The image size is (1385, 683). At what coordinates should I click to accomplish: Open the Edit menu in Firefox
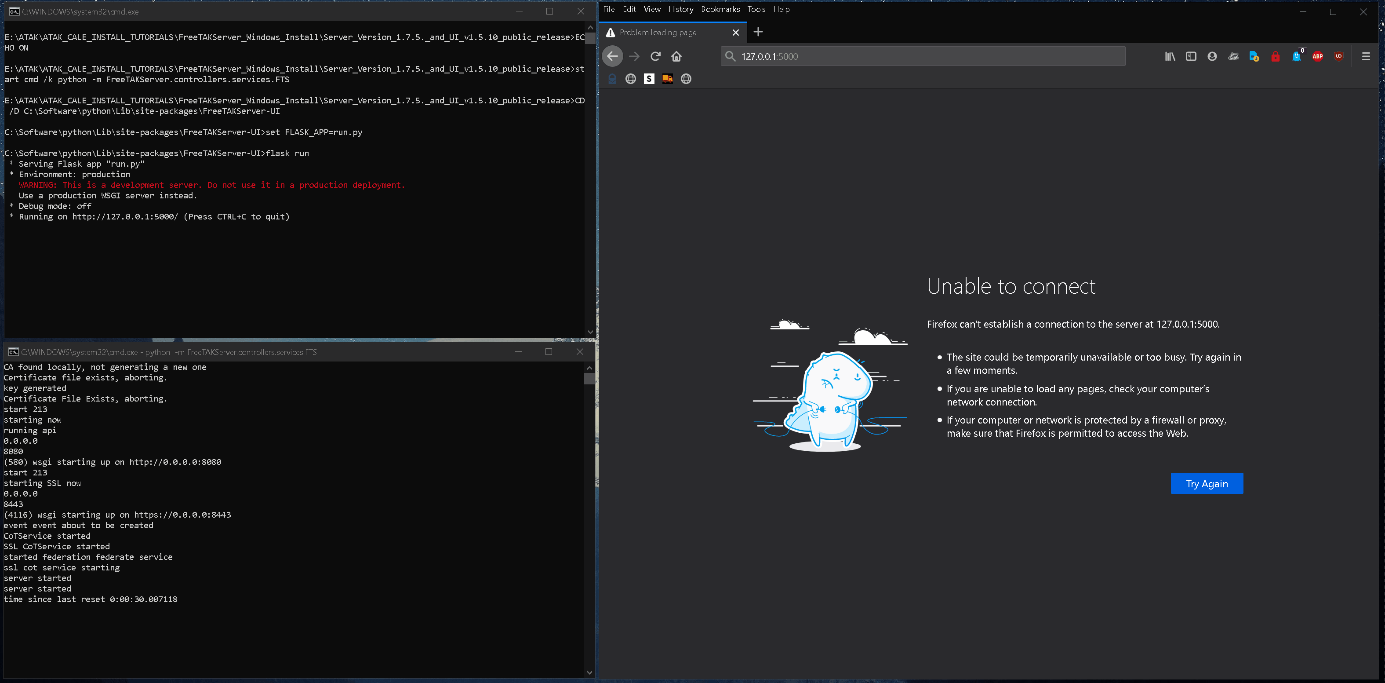(x=629, y=9)
